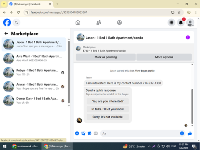Open the Demer Dan conversation
Screen dimensions: 200x150
34,100
